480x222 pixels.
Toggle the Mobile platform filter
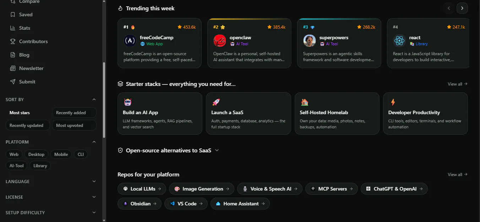61,154
